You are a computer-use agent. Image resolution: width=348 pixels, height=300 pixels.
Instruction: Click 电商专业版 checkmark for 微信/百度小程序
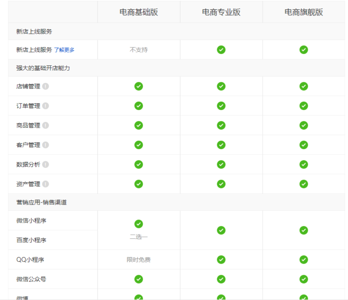221,230
